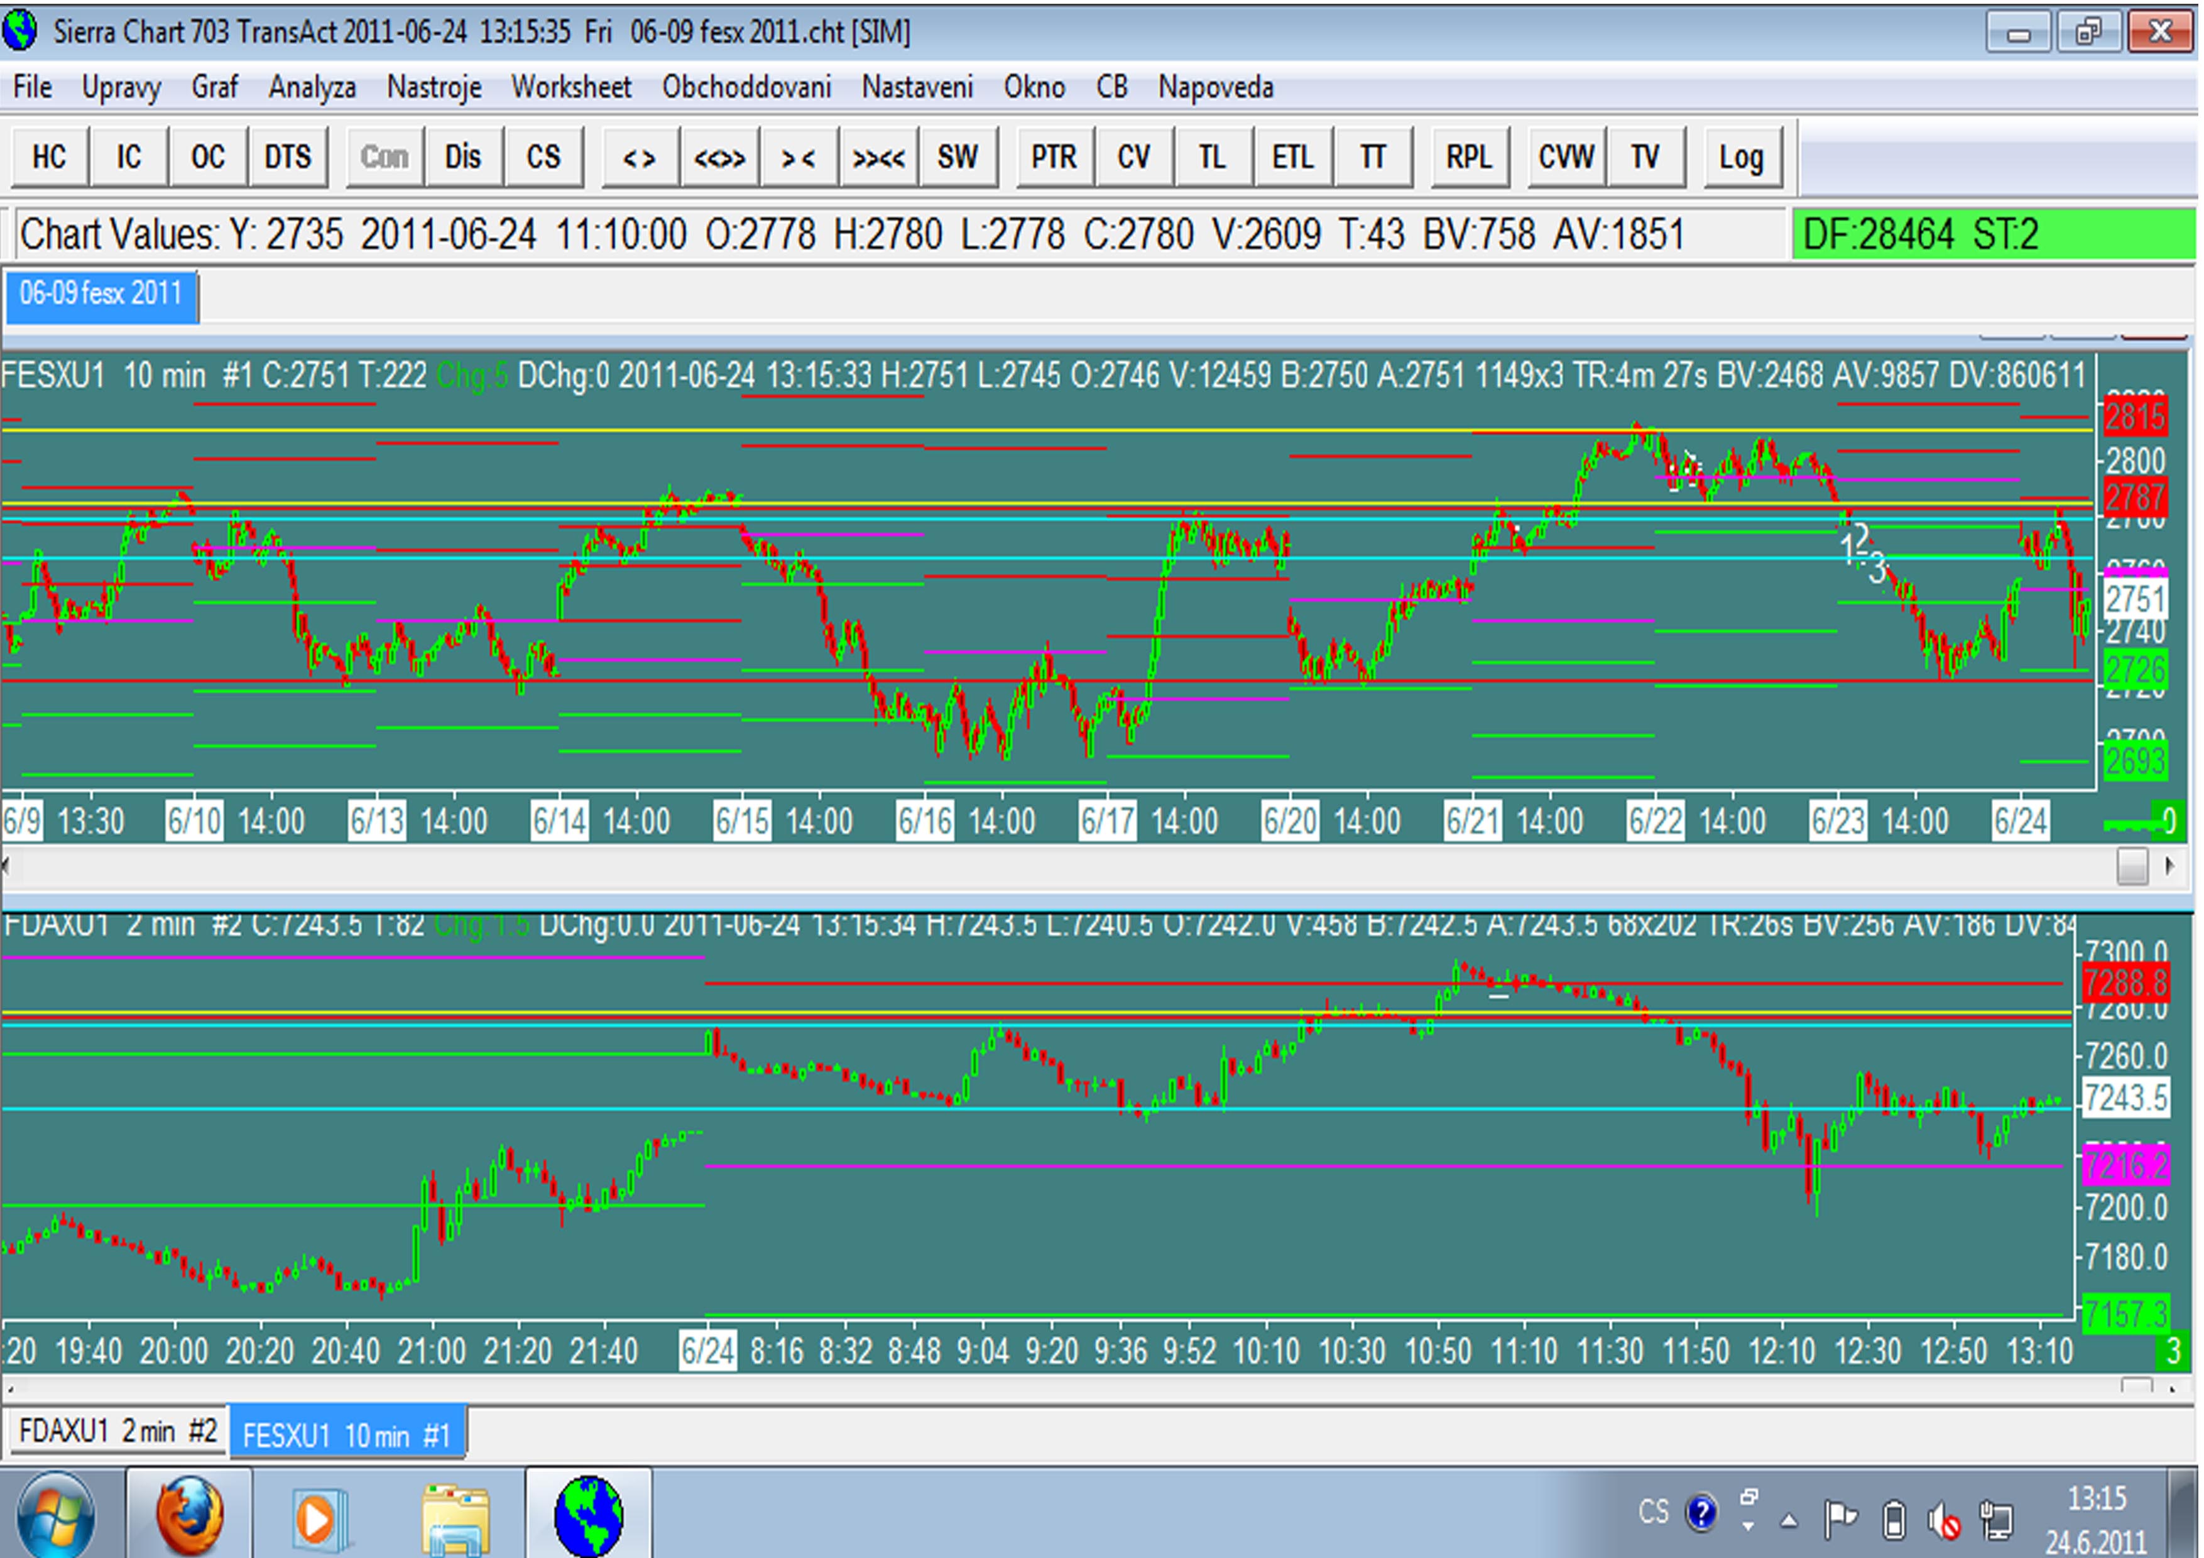Toggle the SW toolbar button
Image resolution: width=2204 pixels, height=1558 pixels.
tap(957, 156)
